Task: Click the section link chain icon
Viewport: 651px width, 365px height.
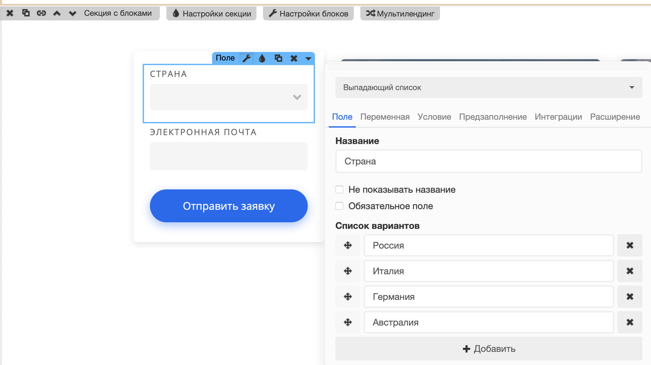Action: tap(41, 13)
